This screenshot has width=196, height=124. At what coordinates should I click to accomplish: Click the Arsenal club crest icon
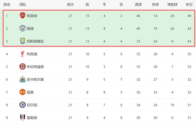[22, 16]
